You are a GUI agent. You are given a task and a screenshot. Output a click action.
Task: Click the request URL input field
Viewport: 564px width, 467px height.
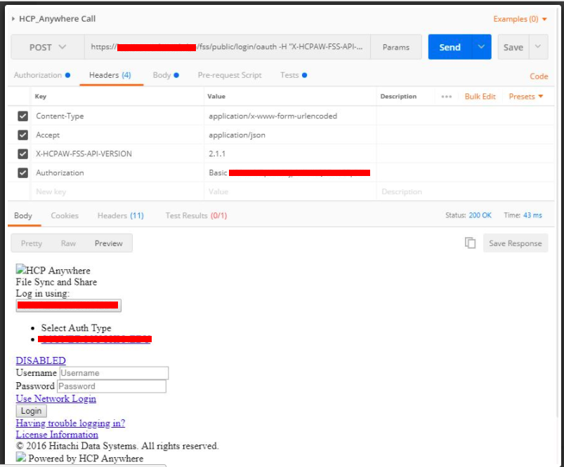click(x=228, y=47)
